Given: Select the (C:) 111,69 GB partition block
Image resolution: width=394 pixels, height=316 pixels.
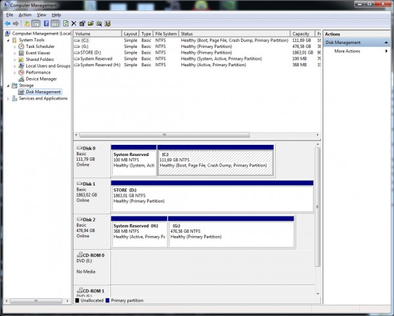Looking at the screenshot, I should pos(215,160).
